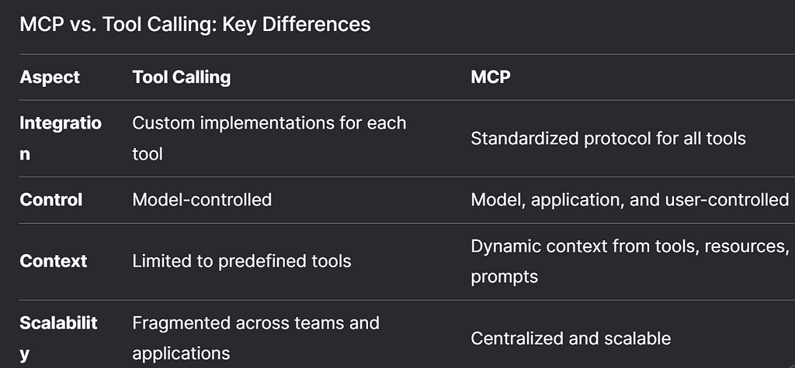Click 'Limited to predefined tools' cell
The image size is (795, 368).
click(x=241, y=261)
